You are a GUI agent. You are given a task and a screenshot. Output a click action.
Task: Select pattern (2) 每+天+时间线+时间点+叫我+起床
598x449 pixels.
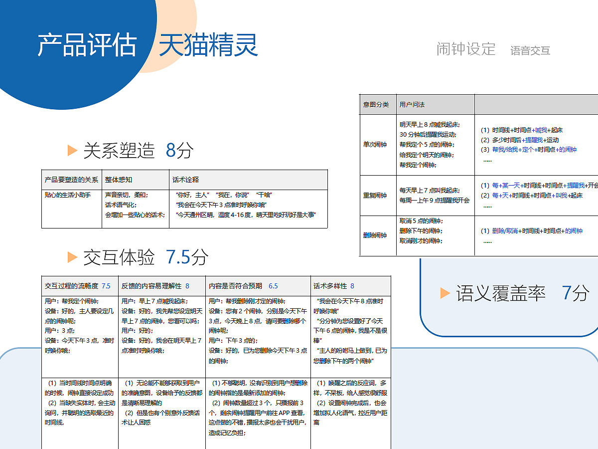532,195
